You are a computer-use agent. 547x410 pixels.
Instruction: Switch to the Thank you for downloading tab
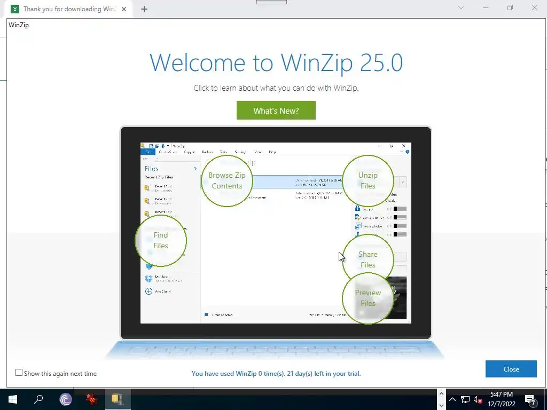point(69,9)
